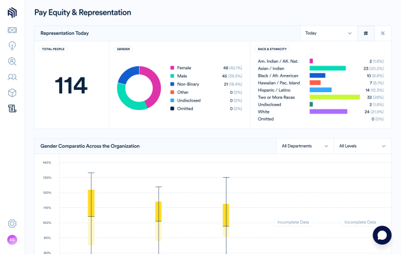Click the Two or More Races bar

click(x=335, y=97)
